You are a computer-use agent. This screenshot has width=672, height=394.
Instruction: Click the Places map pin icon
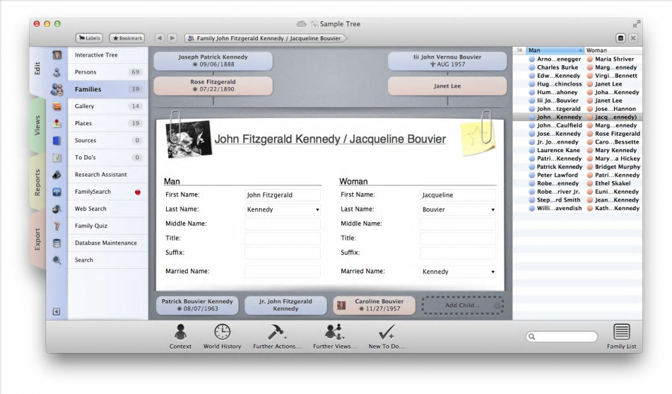pos(57,123)
